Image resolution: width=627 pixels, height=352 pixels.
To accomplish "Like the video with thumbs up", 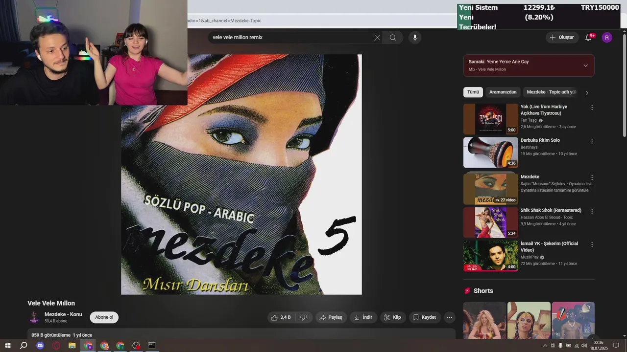I will [x=281, y=317].
